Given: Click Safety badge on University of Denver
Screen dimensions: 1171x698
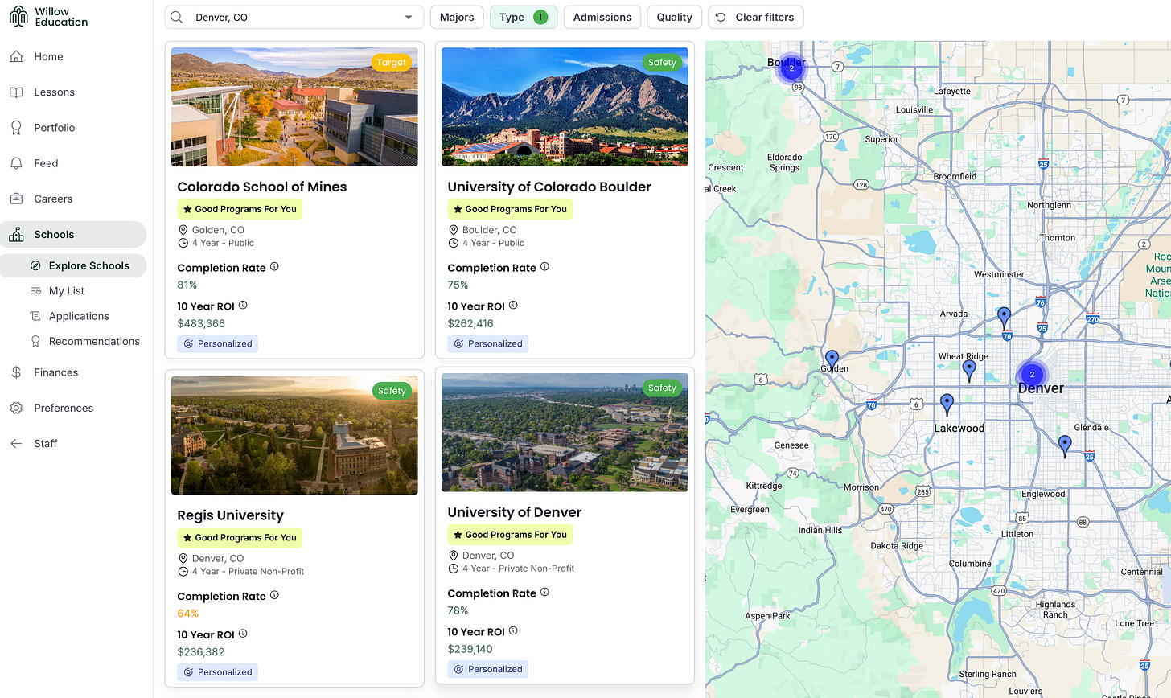Looking at the screenshot, I should tap(662, 388).
